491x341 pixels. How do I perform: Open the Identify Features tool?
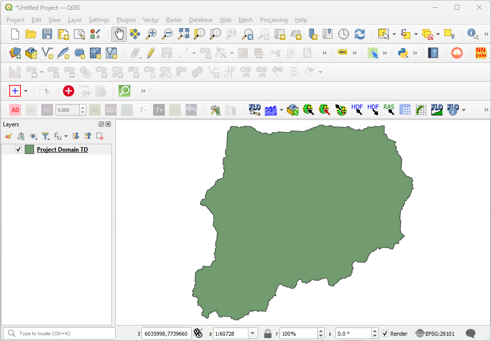tap(472, 34)
